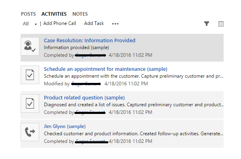This screenshot has width=241, height=159.
Task: Open Schedule an appointment for maintenance link
Action: [x=106, y=69]
